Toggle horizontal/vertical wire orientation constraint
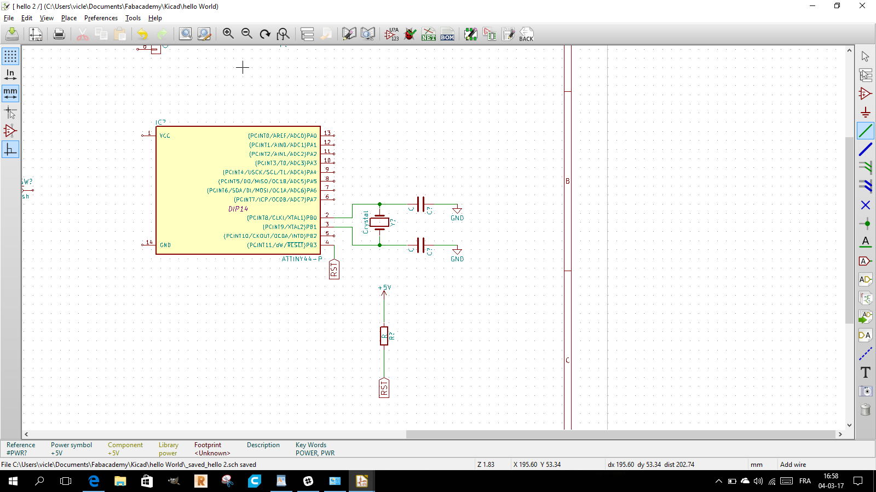Screen dimensions: 876x492 click(10, 149)
